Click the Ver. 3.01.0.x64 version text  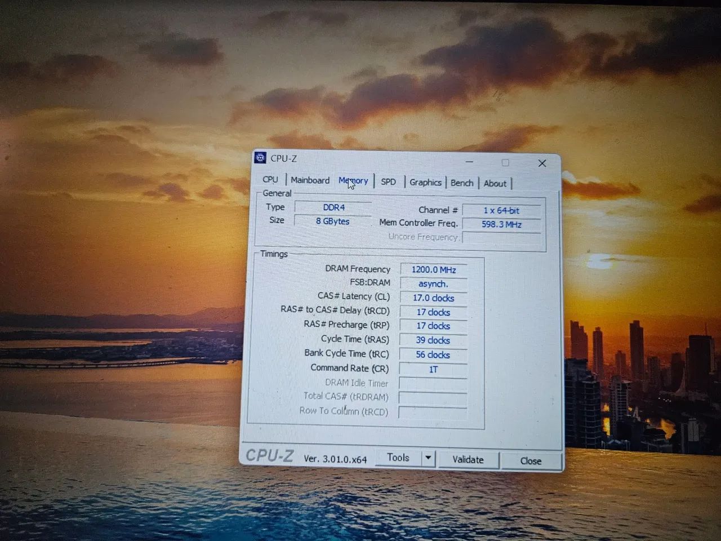pyautogui.click(x=335, y=459)
